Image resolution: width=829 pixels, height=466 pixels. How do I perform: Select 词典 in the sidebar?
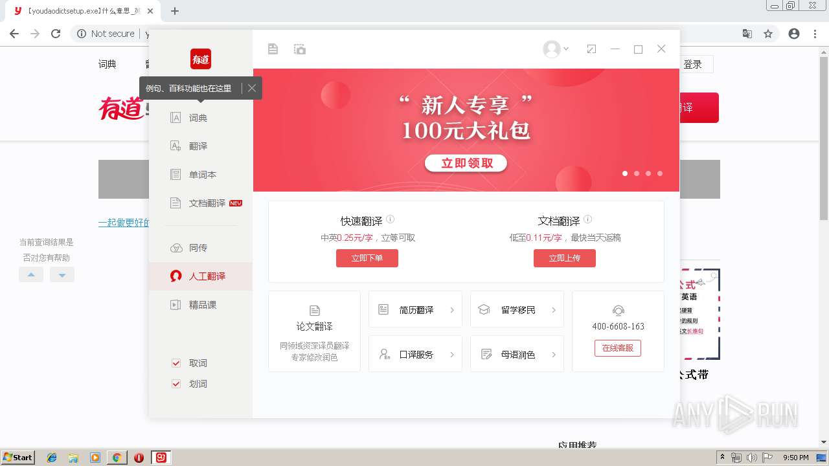201,118
